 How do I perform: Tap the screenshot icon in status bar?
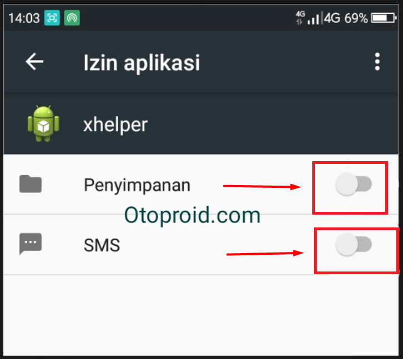click(x=52, y=18)
